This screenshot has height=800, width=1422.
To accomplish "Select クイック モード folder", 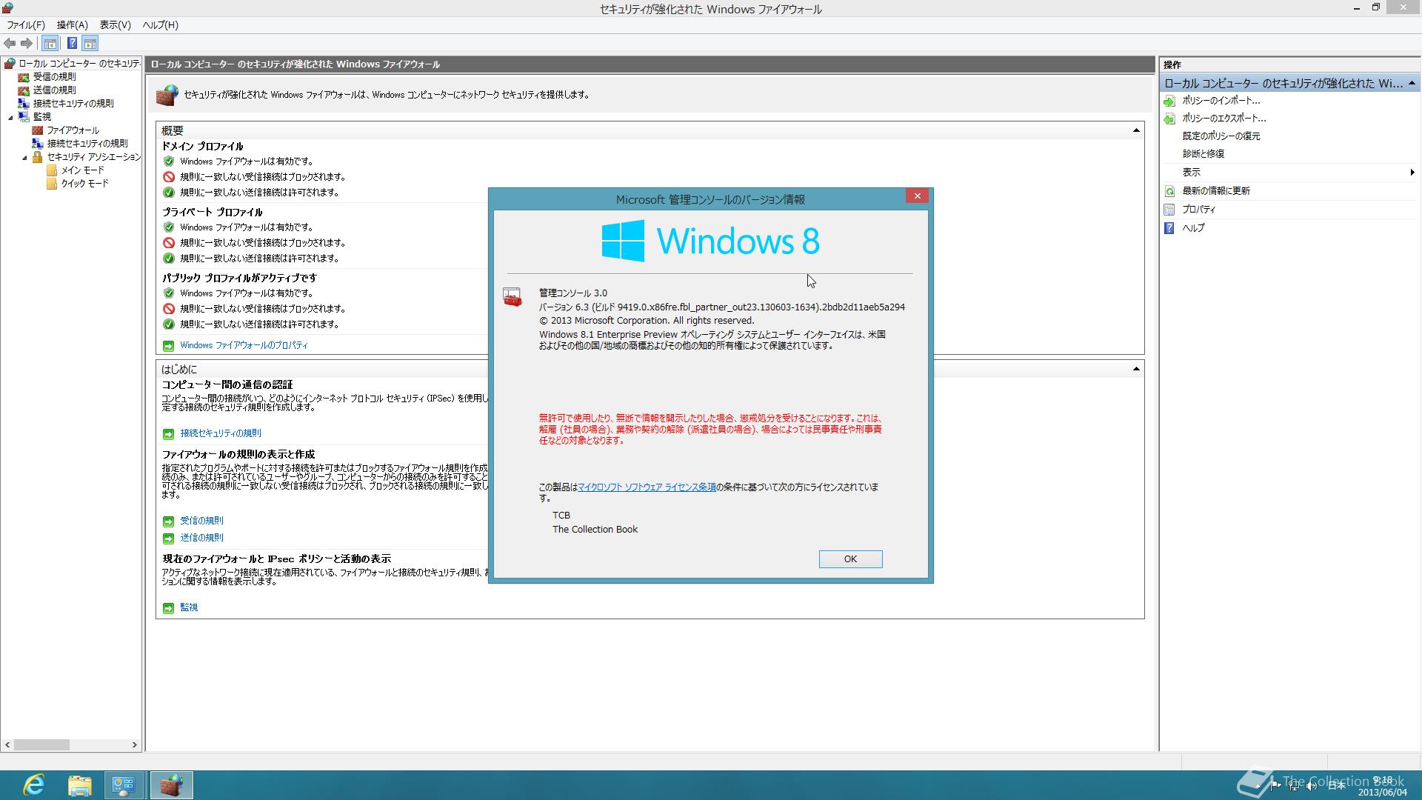I will pyautogui.click(x=84, y=184).
